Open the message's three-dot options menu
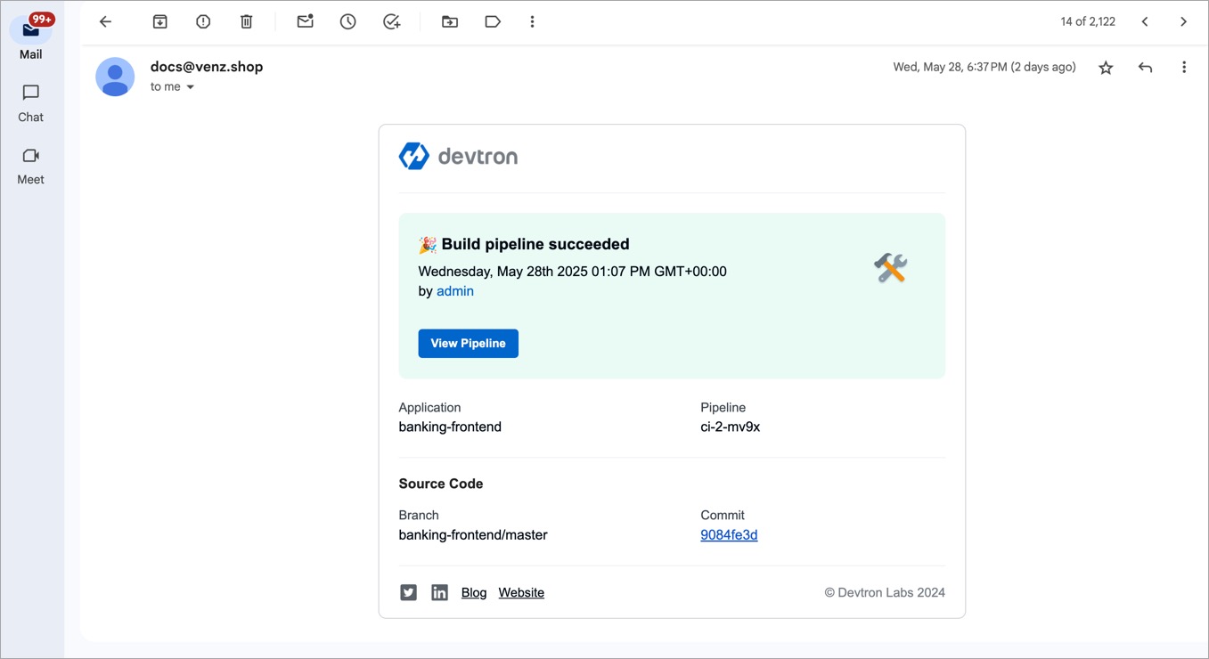This screenshot has height=659, width=1209. coord(1183,68)
